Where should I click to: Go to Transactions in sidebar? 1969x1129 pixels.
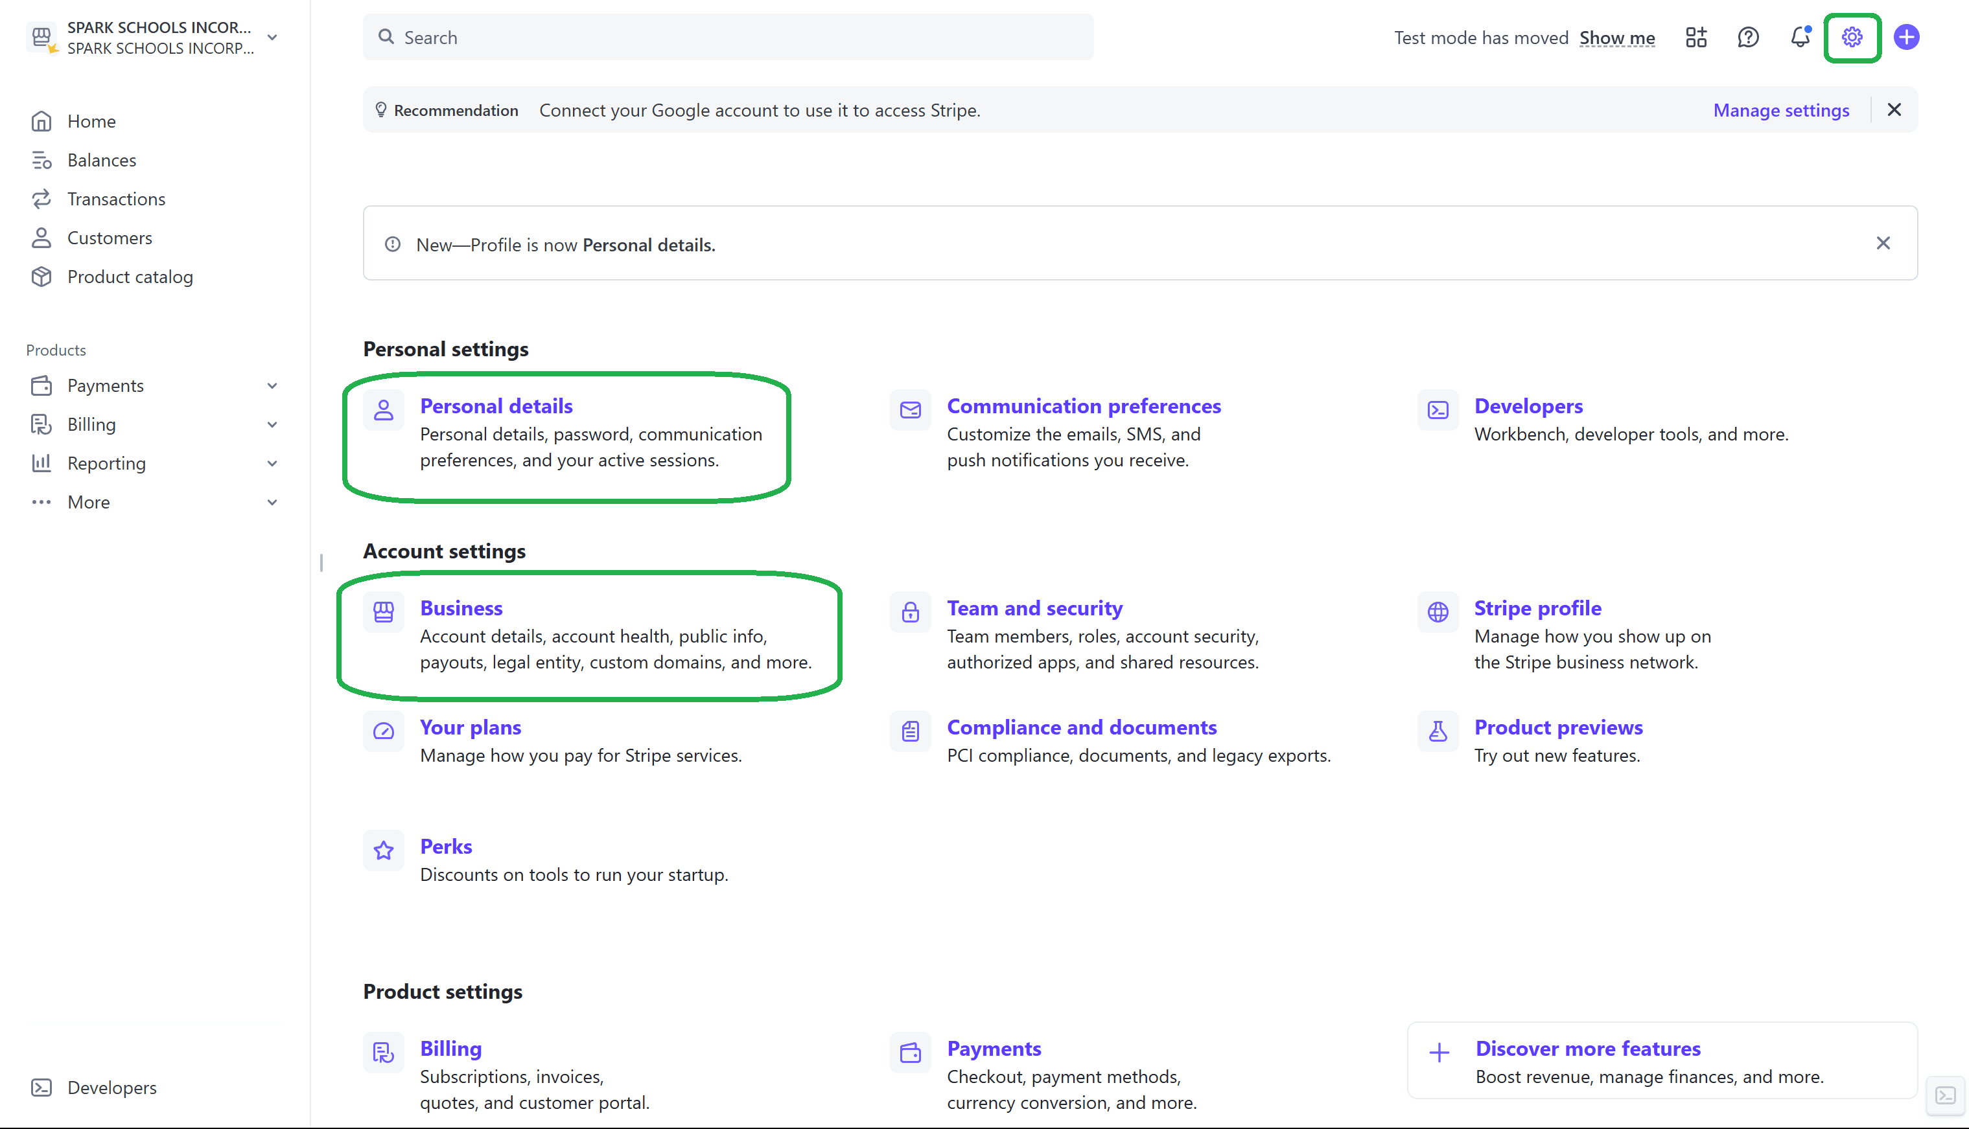117,200
